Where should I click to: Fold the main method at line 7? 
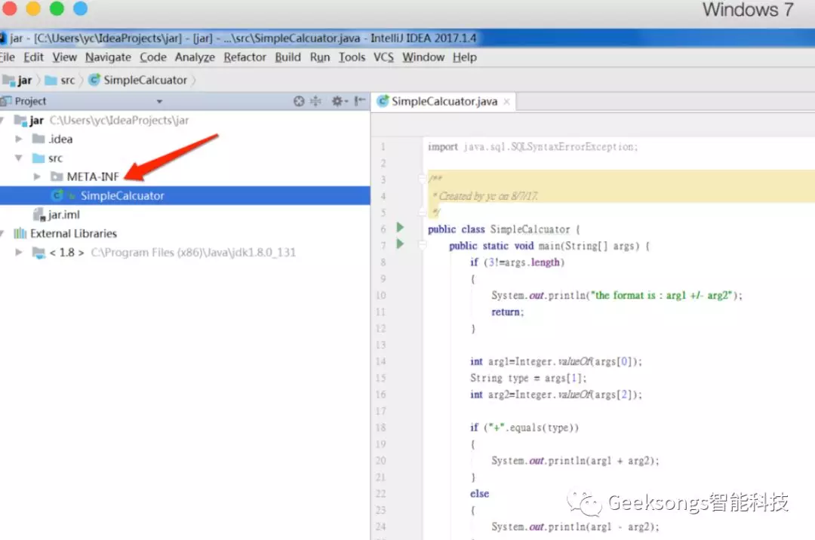pos(422,245)
